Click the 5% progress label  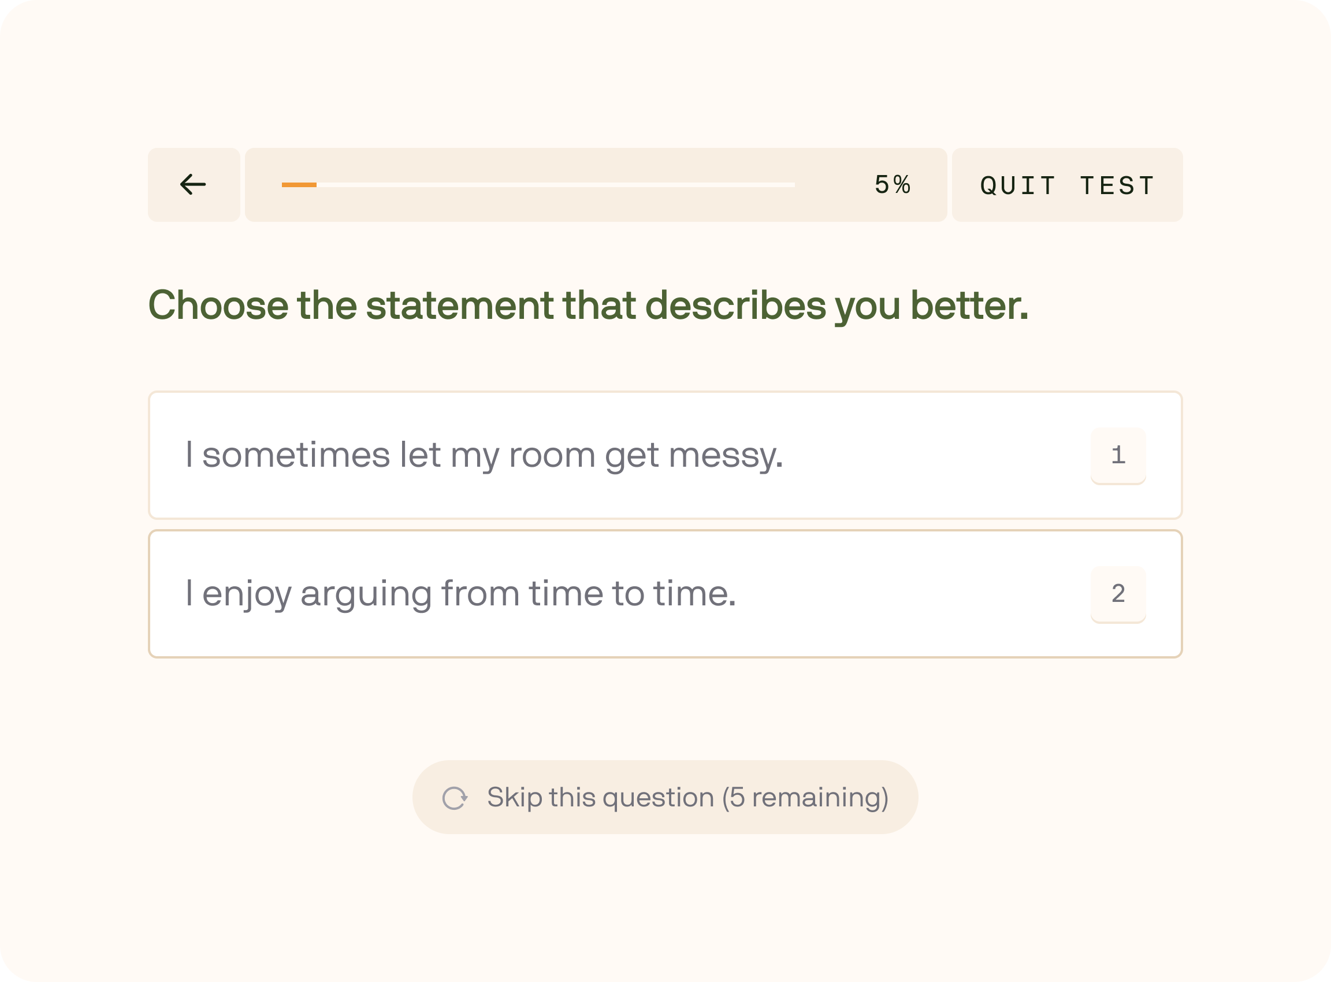tap(893, 185)
